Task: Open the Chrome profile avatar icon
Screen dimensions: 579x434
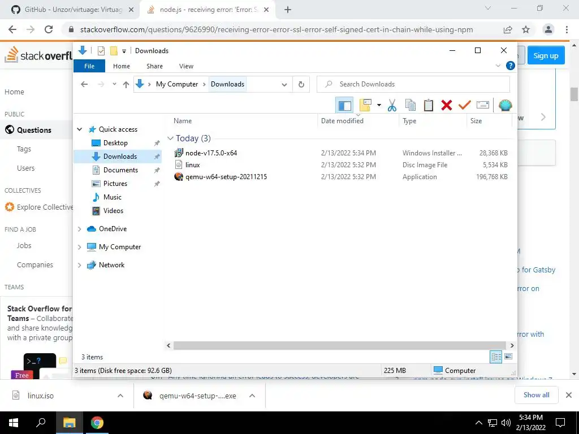Action: [548, 29]
